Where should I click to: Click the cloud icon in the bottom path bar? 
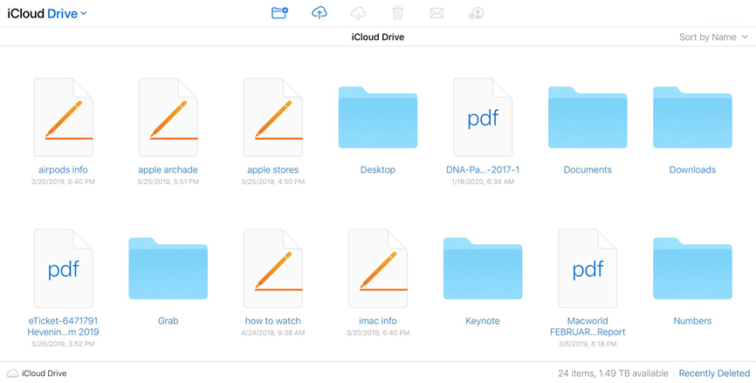click(12, 373)
